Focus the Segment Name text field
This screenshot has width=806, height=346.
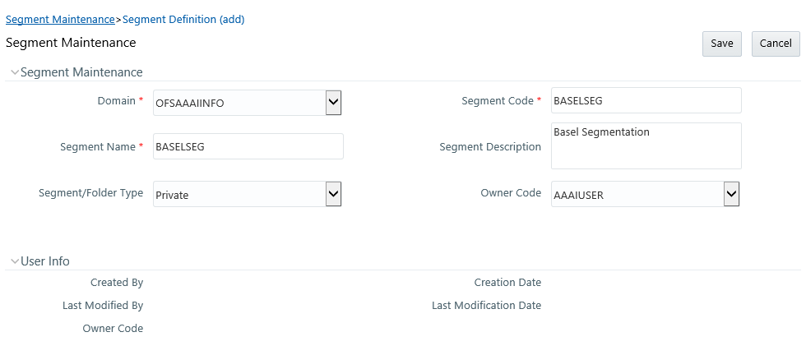click(x=248, y=146)
